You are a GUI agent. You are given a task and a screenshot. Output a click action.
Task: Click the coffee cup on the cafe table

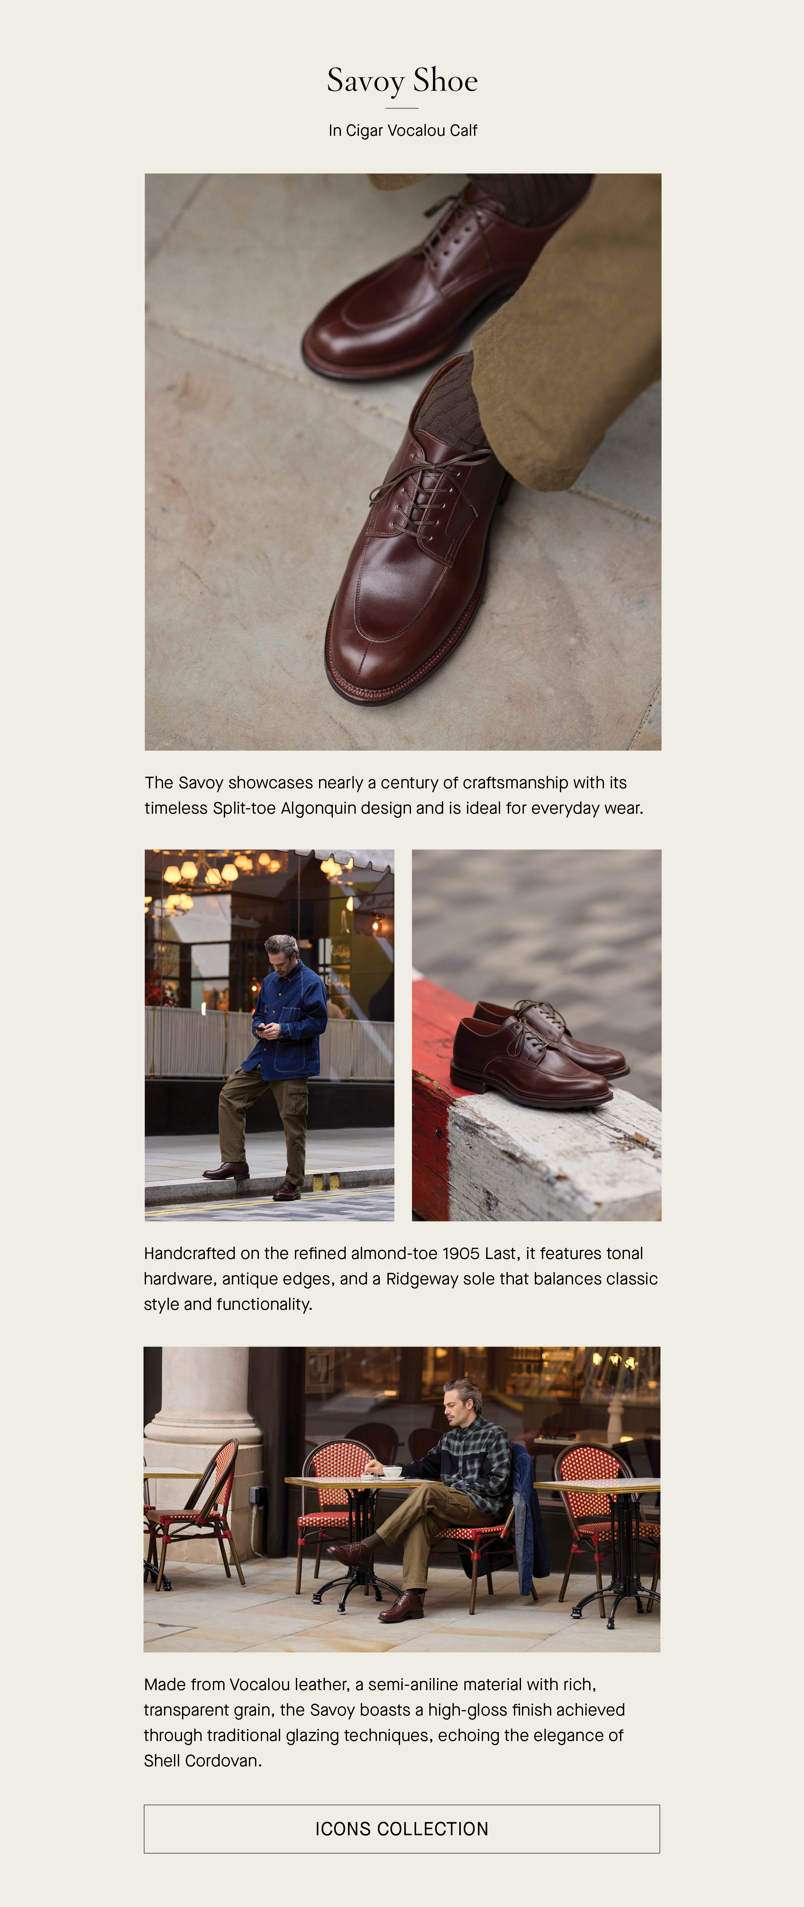(x=392, y=1472)
